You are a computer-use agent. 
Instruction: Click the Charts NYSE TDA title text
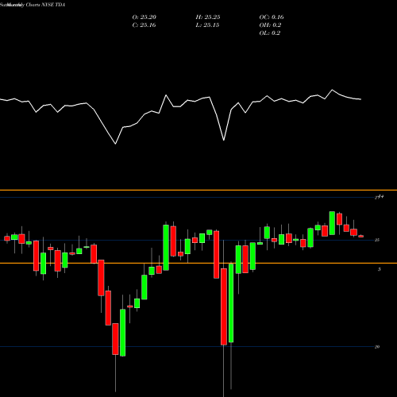(x=45, y=5)
